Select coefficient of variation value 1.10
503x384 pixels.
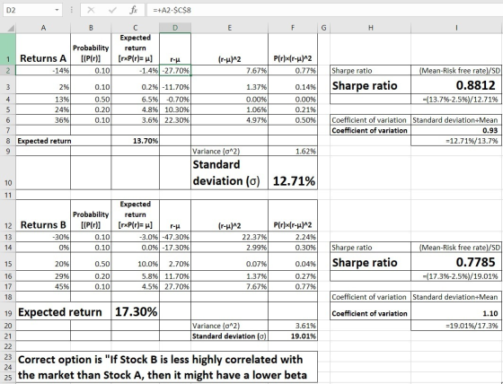[x=456, y=311]
